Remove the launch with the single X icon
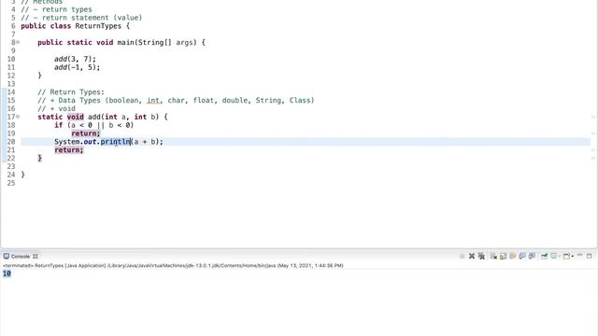This screenshot has height=336, width=598. tap(472, 256)
